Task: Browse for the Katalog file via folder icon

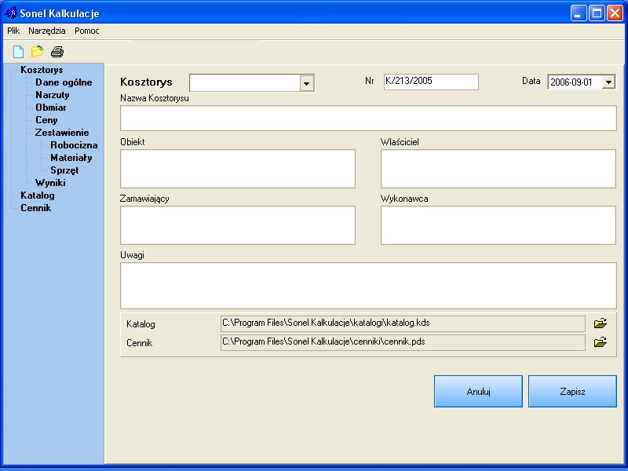Action: 600,323
